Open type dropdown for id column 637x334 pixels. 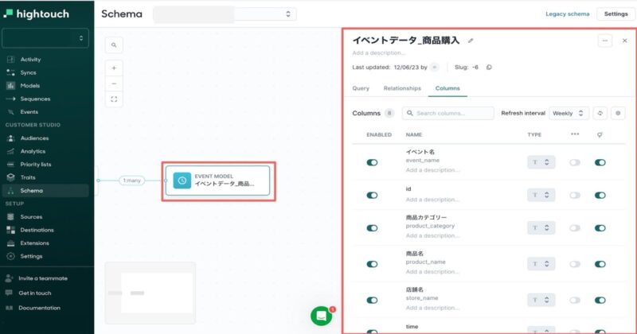pyautogui.click(x=541, y=195)
